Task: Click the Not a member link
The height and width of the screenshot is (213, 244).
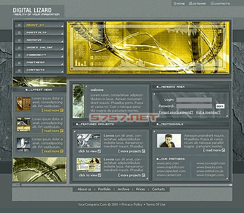Action: (208, 112)
